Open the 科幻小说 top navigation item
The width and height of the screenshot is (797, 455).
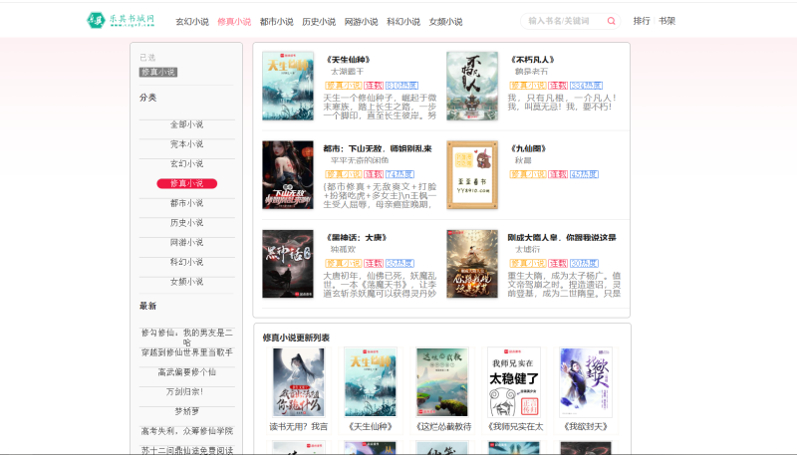[403, 21]
